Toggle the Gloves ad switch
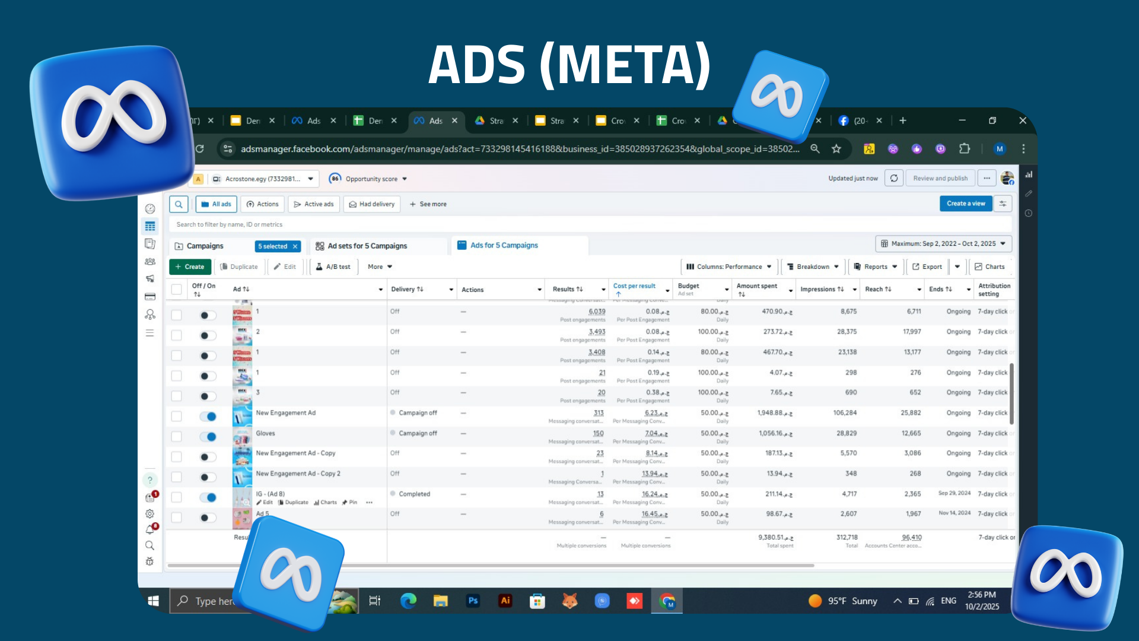The image size is (1139, 641). [x=208, y=436]
